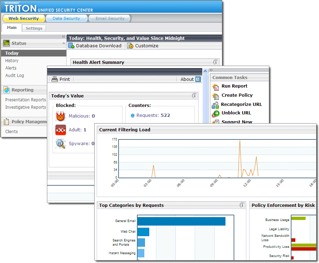The width and height of the screenshot is (319, 263).
Task: Click the Spyware magnifier icon
Action: coord(61,143)
